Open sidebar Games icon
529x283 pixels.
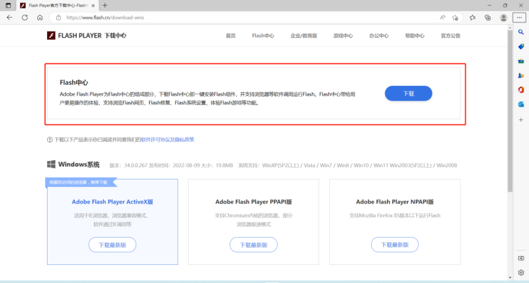tap(521, 75)
